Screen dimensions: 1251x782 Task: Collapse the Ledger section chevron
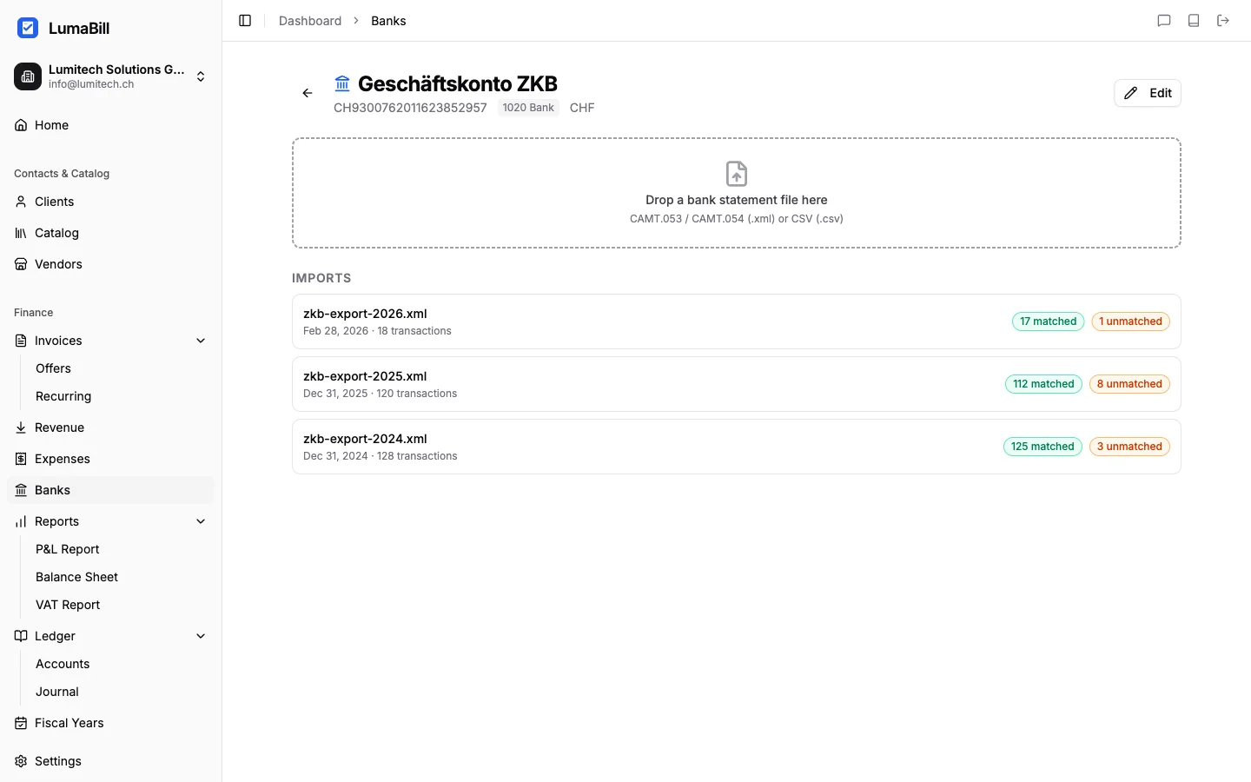(201, 636)
